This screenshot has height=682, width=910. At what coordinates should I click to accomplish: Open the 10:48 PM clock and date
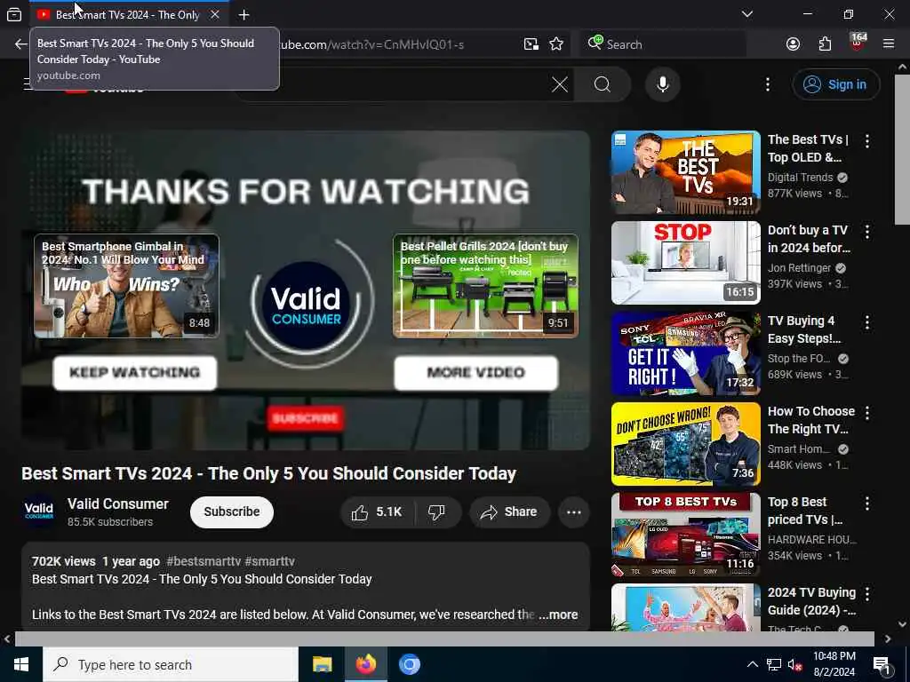point(834,664)
